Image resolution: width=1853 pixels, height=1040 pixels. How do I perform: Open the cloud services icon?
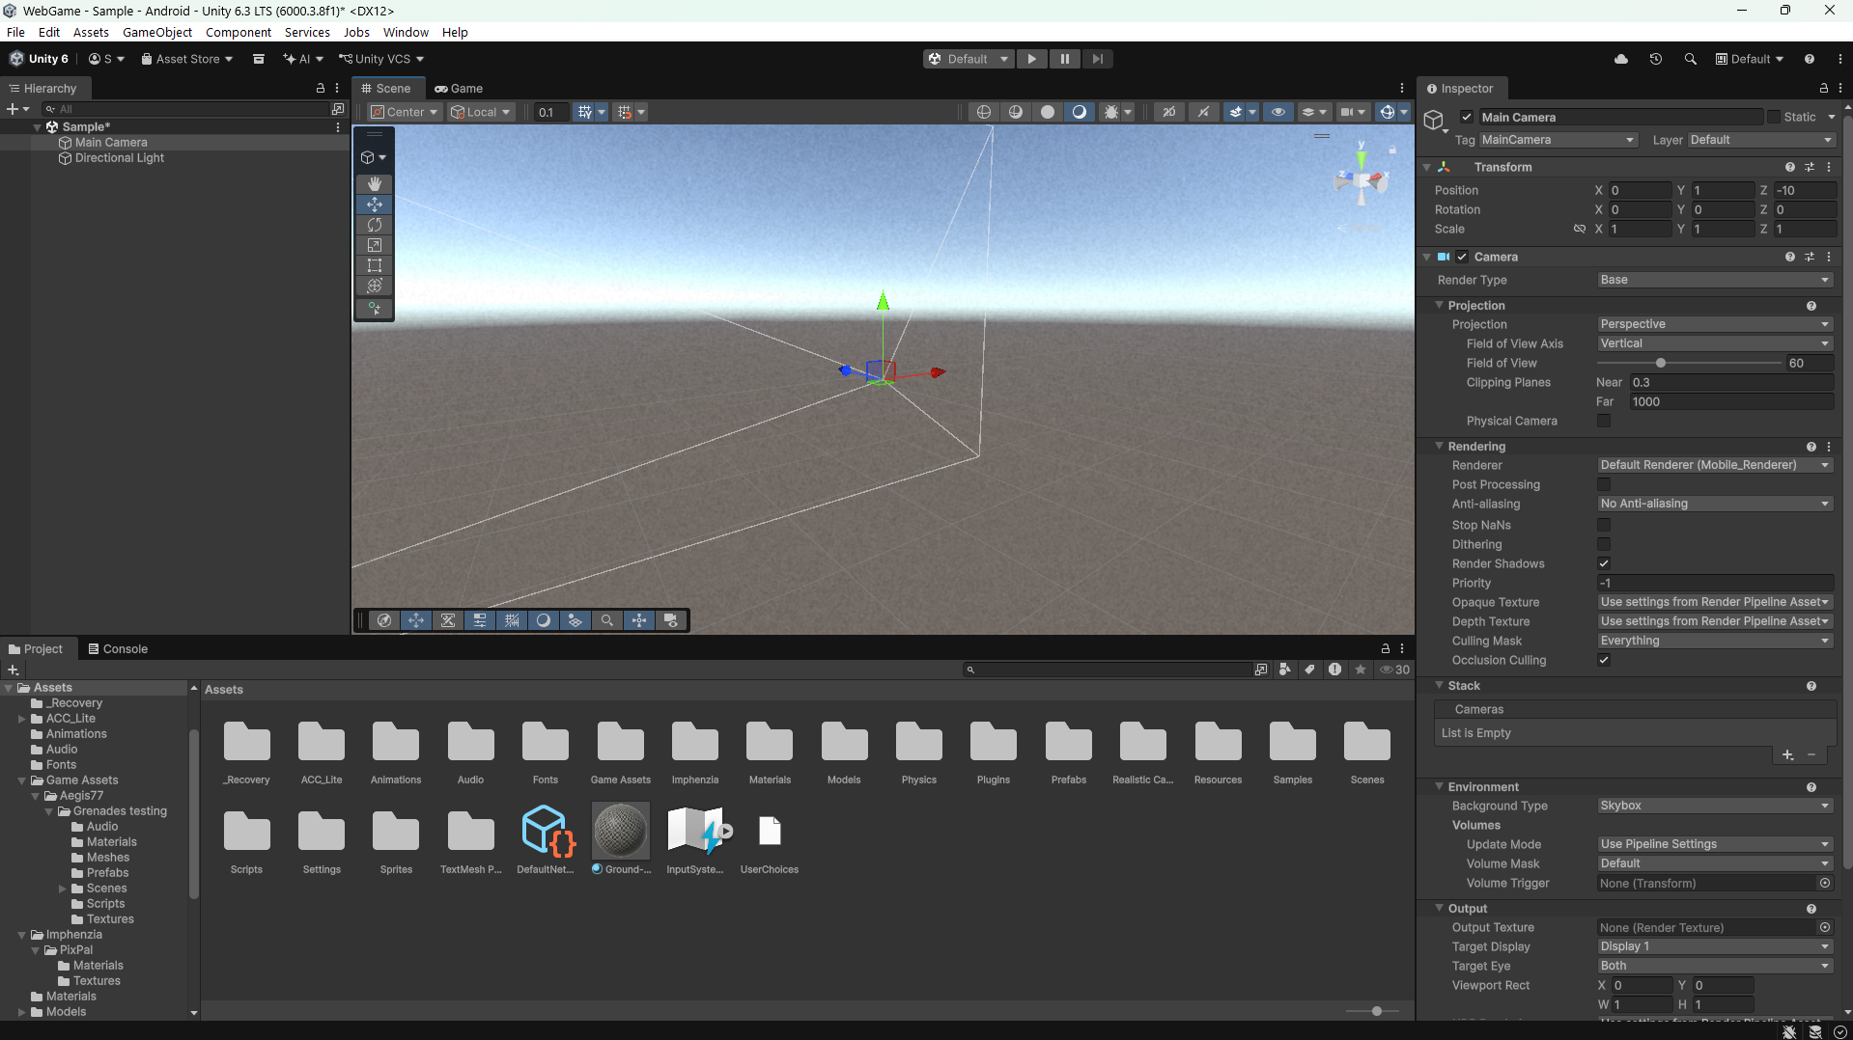pos(1620,59)
